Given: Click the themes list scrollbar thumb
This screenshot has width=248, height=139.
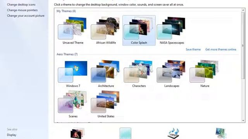Looking at the screenshot, I should [x=243, y=46].
